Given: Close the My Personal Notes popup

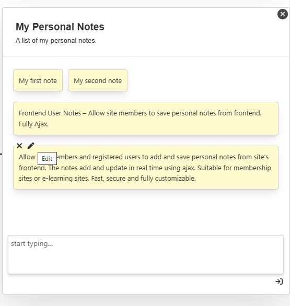Looking at the screenshot, I should click(282, 14).
